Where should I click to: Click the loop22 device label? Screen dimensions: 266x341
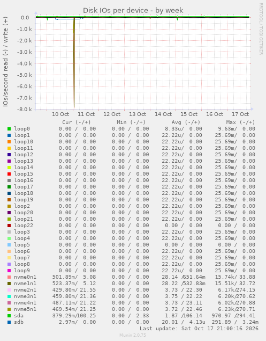(24, 226)
